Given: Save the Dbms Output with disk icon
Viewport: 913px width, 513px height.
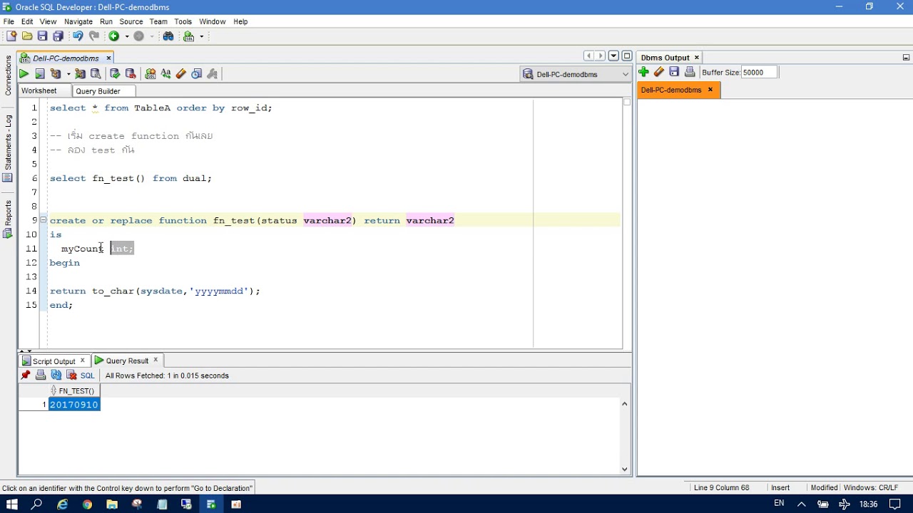Looking at the screenshot, I should pos(674,72).
